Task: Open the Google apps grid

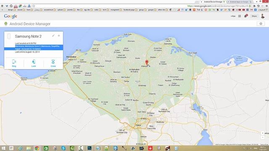Action: (240, 16)
